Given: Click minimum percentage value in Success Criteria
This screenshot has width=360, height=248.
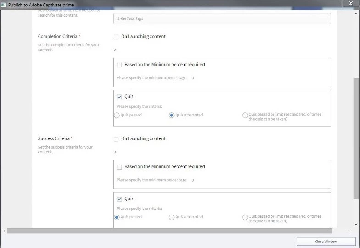Looking at the screenshot, I should click(x=193, y=180).
